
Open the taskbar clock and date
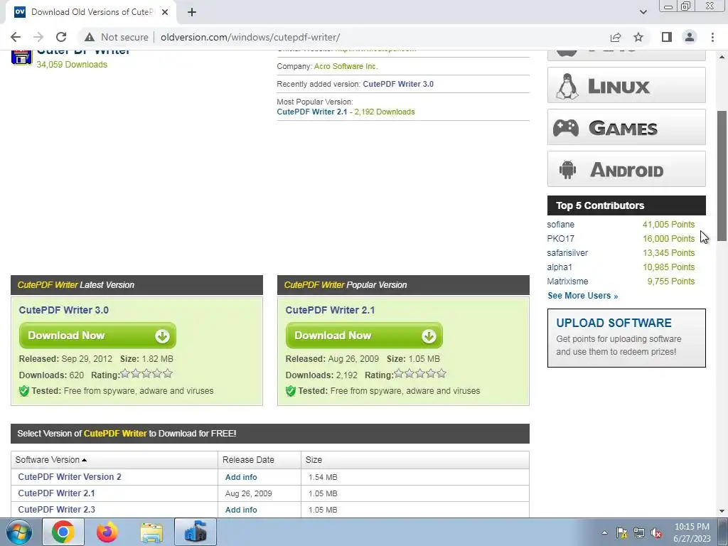click(692, 532)
